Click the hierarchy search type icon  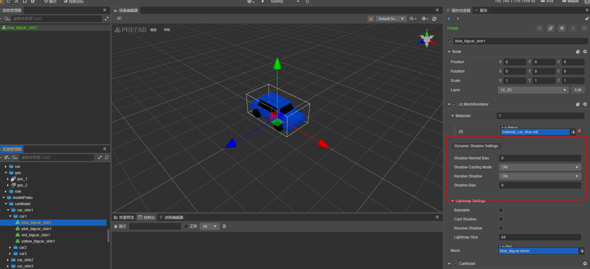7,19
